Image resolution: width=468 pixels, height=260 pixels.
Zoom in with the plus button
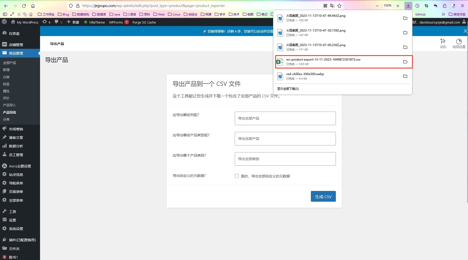coord(398,6)
